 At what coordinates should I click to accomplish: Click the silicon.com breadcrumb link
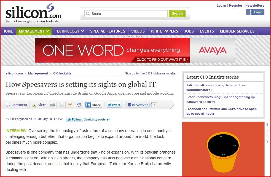14,73
